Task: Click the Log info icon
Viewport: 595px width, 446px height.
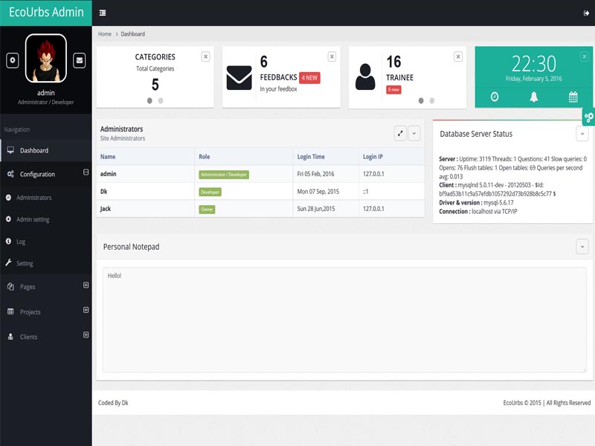Action: [x=8, y=241]
